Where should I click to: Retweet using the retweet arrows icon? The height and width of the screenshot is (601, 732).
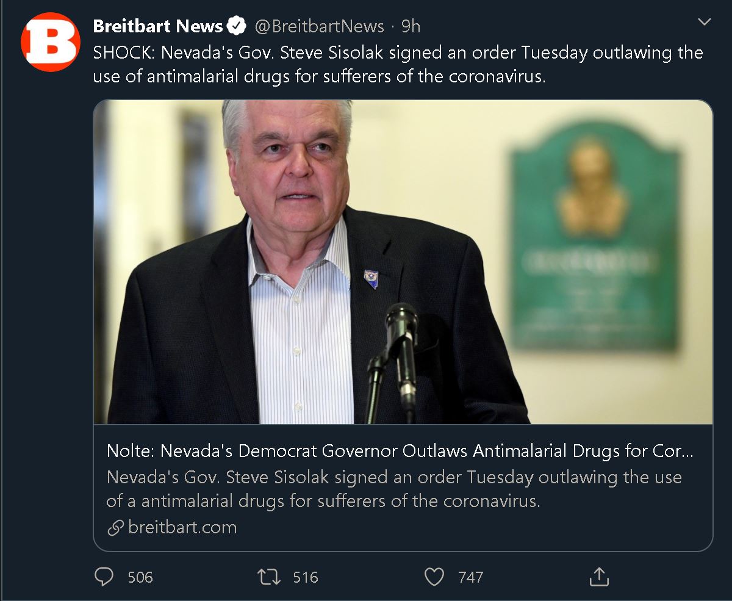(269, 577)
